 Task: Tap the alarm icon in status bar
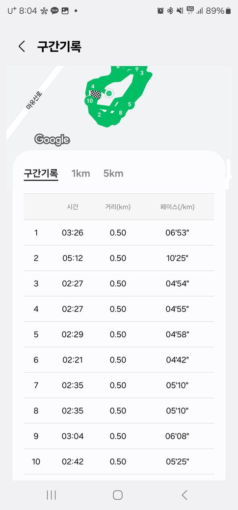point(160,11)
